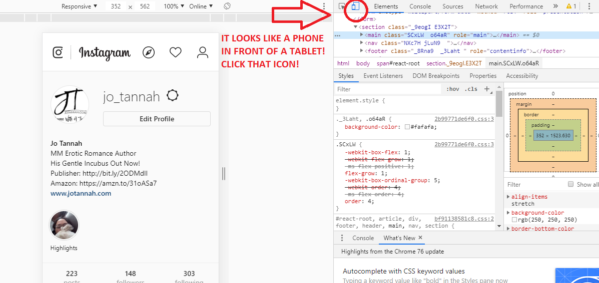The image size is (599, 283).
Task: Expand the footer _8Rna9 element node
Action: [362, 50]
